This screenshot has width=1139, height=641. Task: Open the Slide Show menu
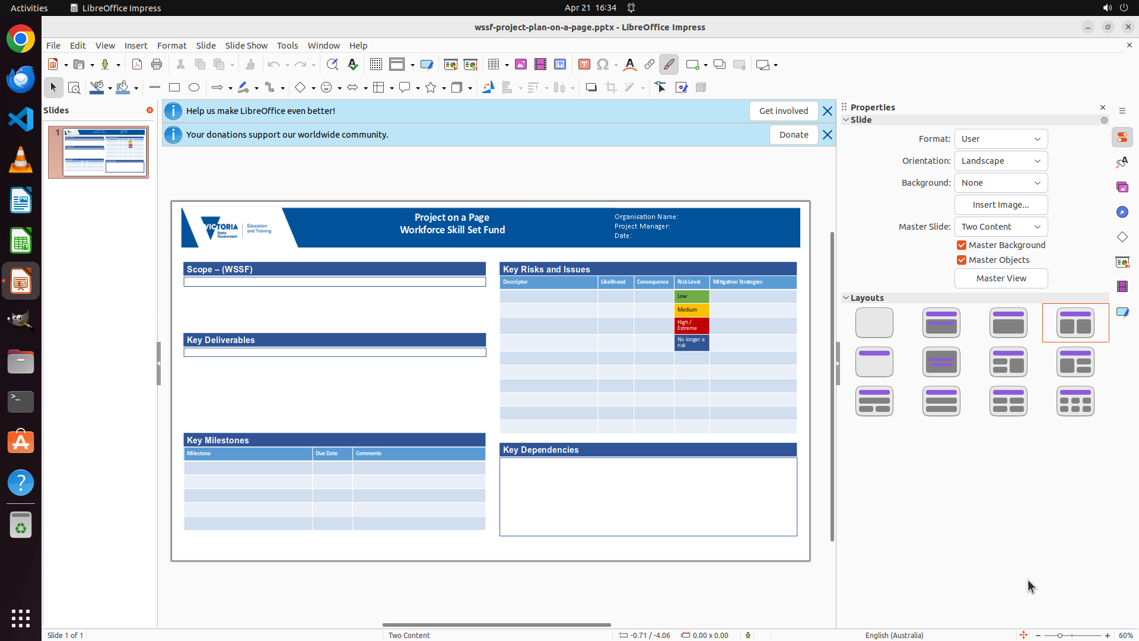click(246, 46)
